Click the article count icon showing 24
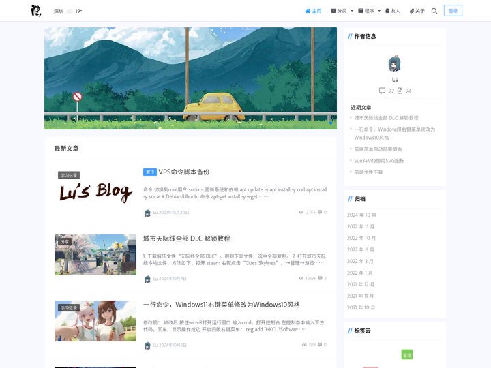This screenshot has height=368, width=491. (x=400, y=91)
